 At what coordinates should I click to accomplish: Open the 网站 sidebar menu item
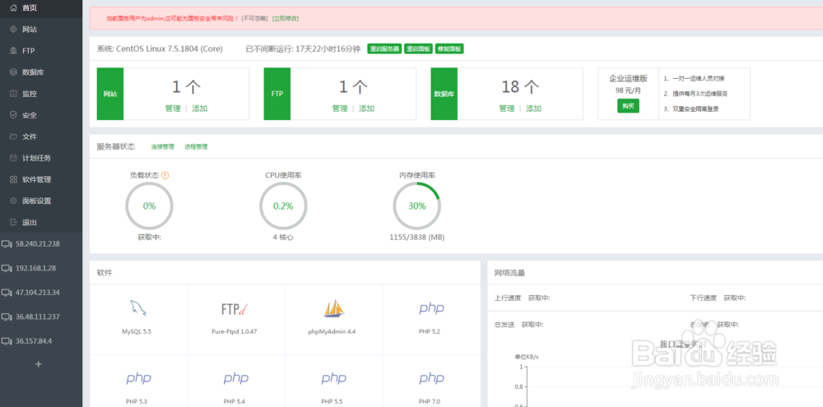[x=41, y=30]
